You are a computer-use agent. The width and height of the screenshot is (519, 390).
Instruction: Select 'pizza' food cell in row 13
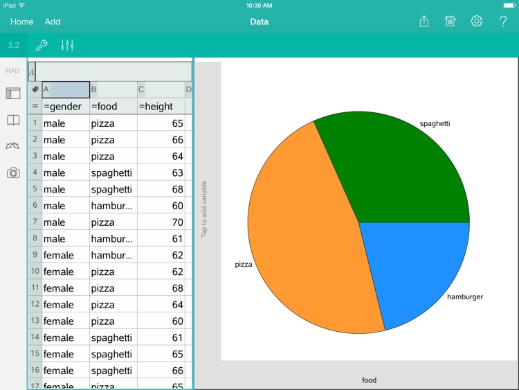(x=113, y=321)
